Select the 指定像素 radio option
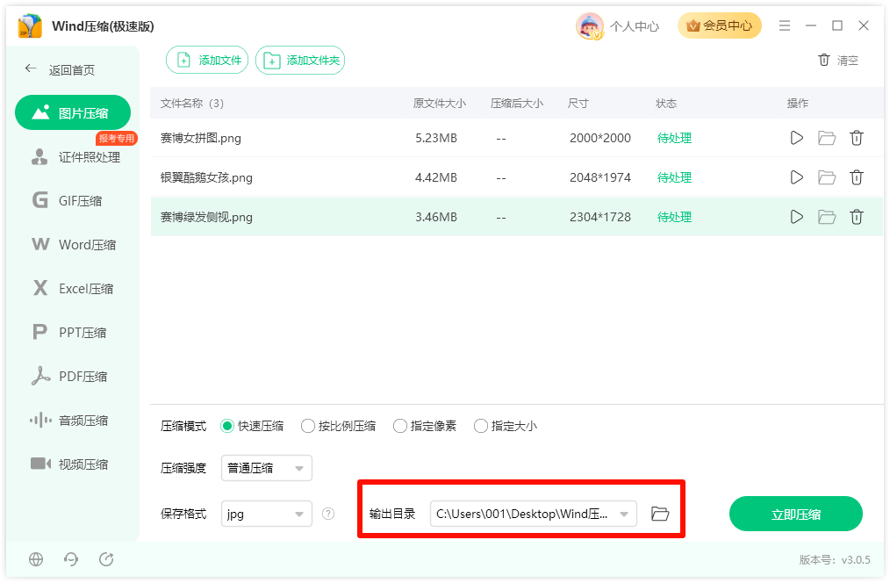Screen dimensions: 890x583 [x=425, y=426]
